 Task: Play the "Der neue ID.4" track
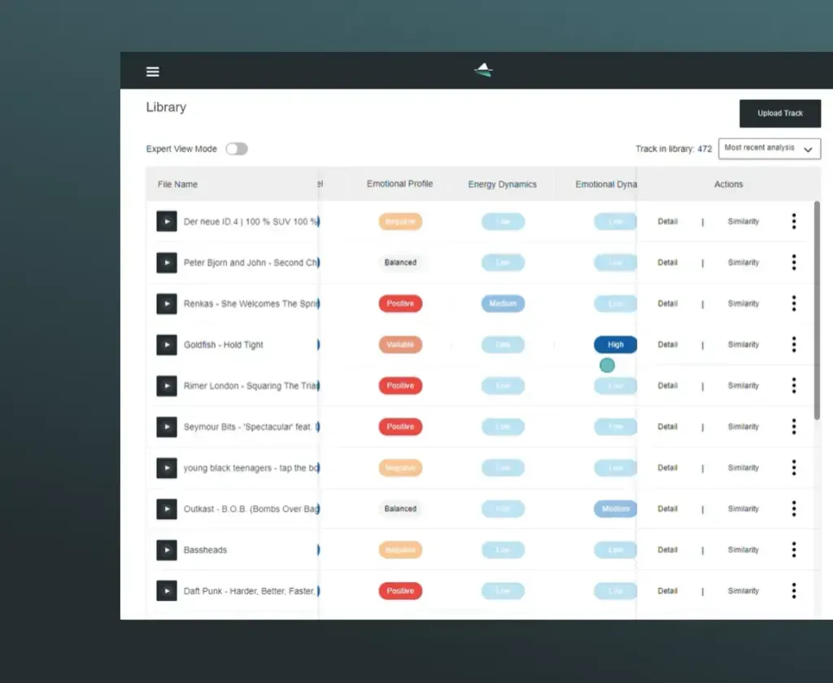[166, 220]
